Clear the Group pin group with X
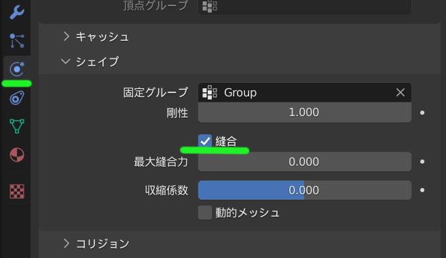This screenshot has height=258, width=446. [401, 92]
